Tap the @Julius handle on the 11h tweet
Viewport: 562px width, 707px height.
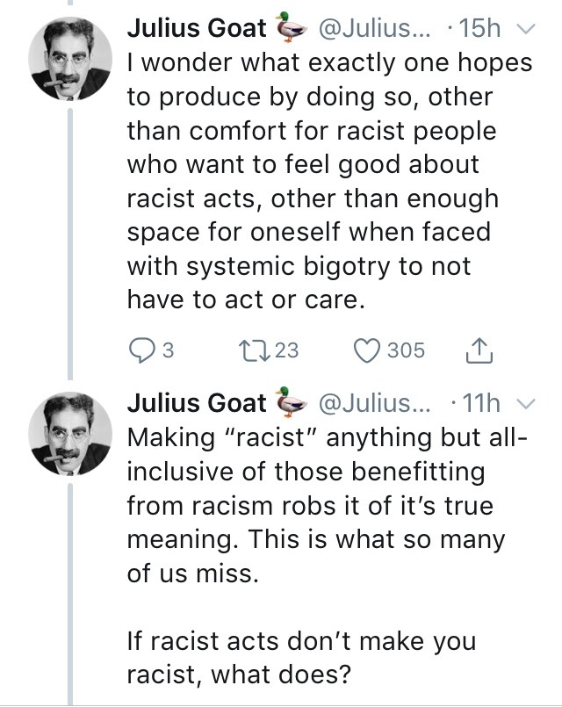pos(370,403)
